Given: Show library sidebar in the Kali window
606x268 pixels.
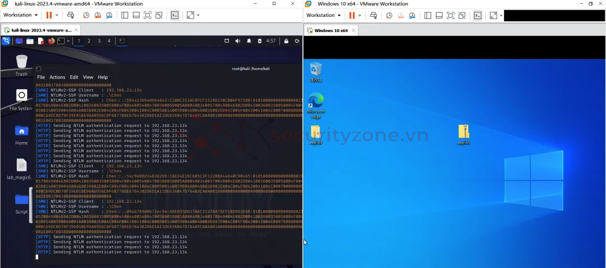Looking at the screenshot, I should coord(125,16).
